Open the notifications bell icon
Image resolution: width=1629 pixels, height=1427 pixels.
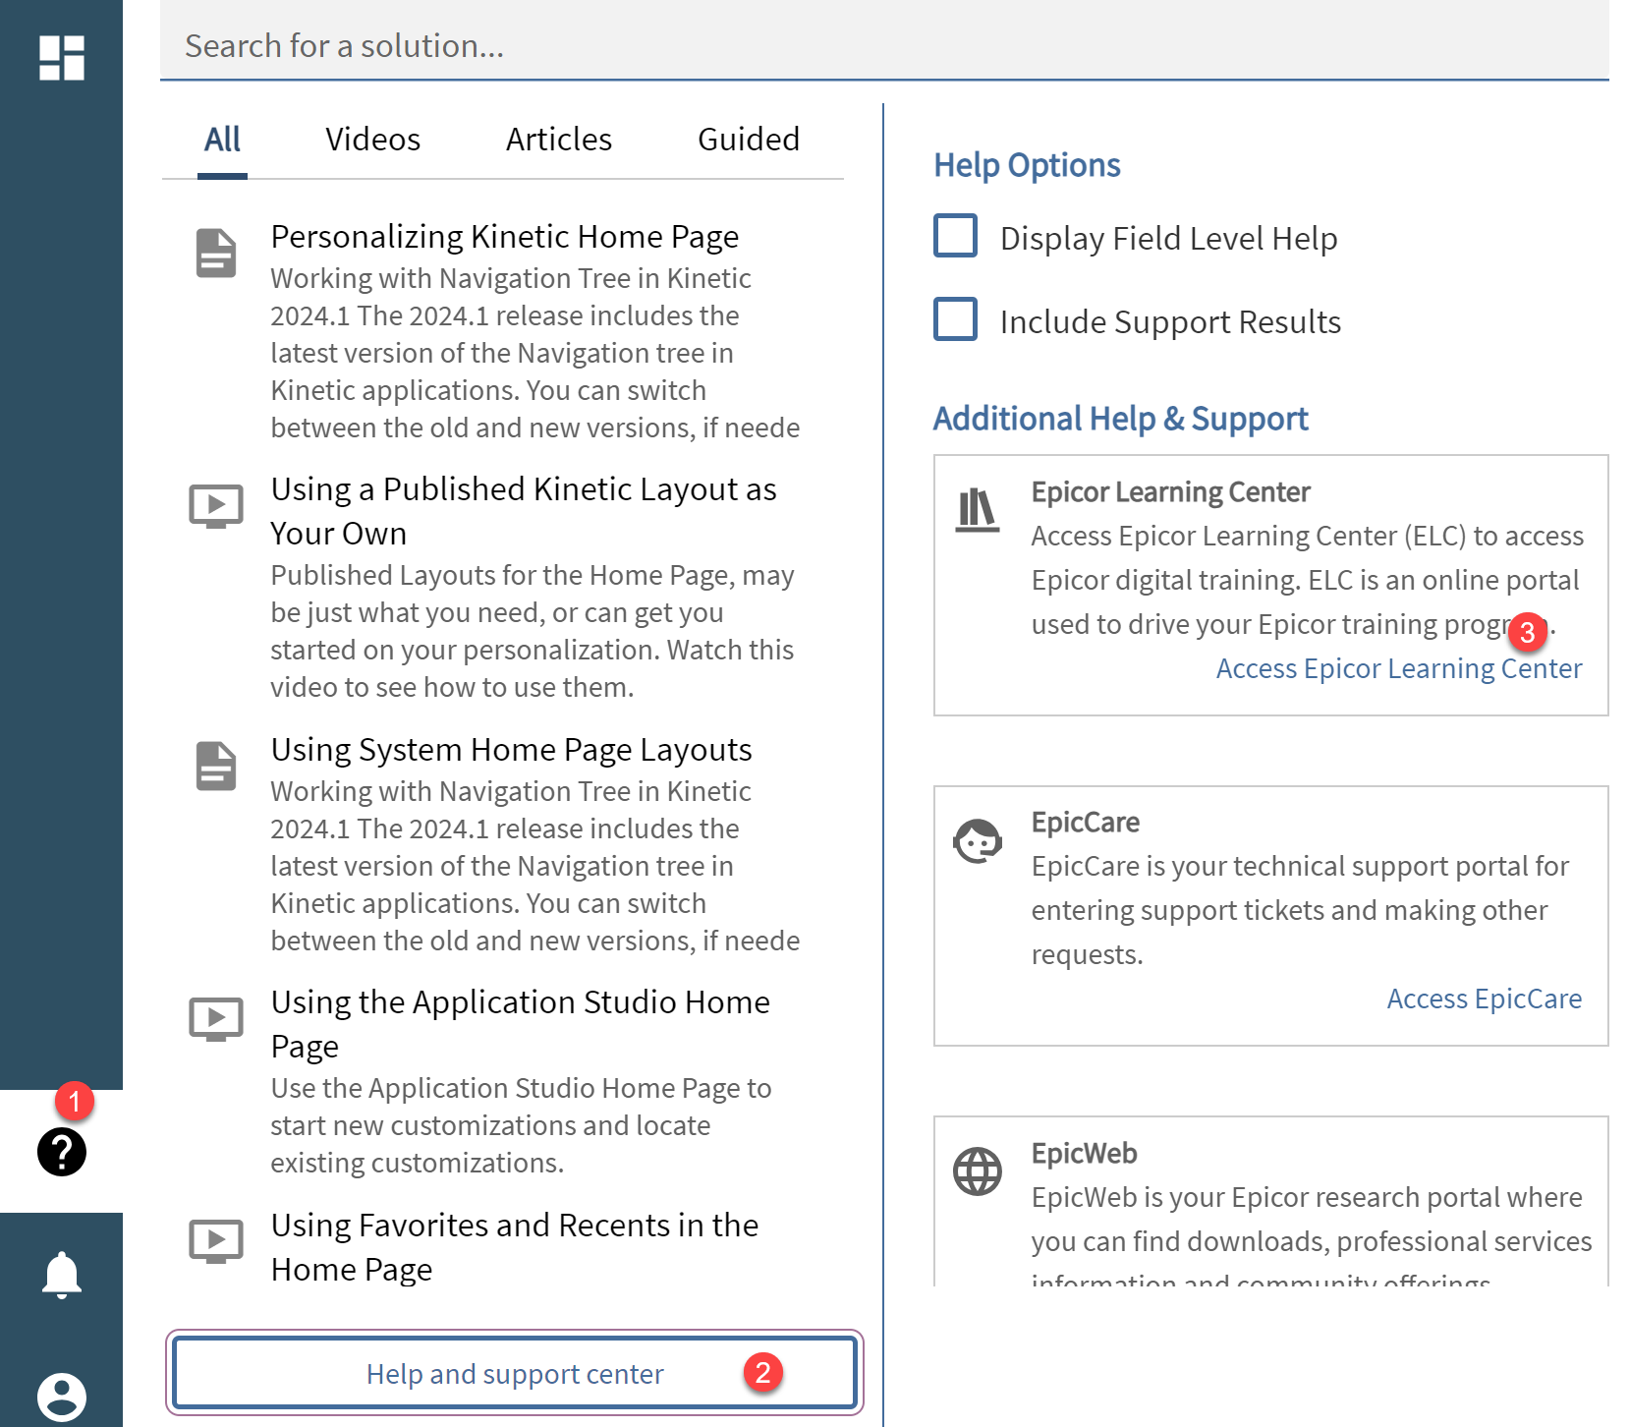(61, 1275)
